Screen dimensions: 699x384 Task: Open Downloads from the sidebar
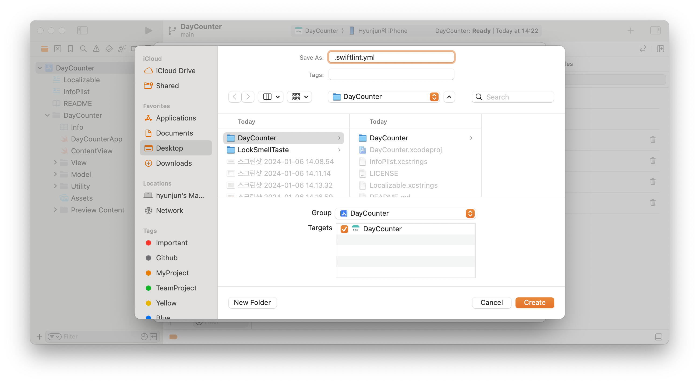click(174, 163)
